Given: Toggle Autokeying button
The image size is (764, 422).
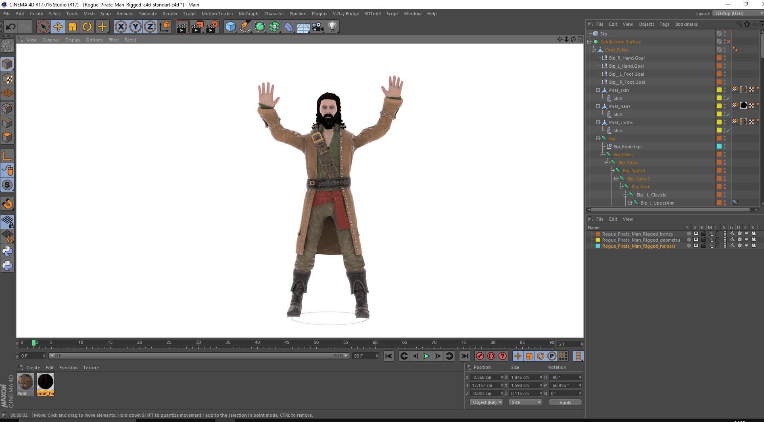Looking at the screenshot, I should 491,356.
